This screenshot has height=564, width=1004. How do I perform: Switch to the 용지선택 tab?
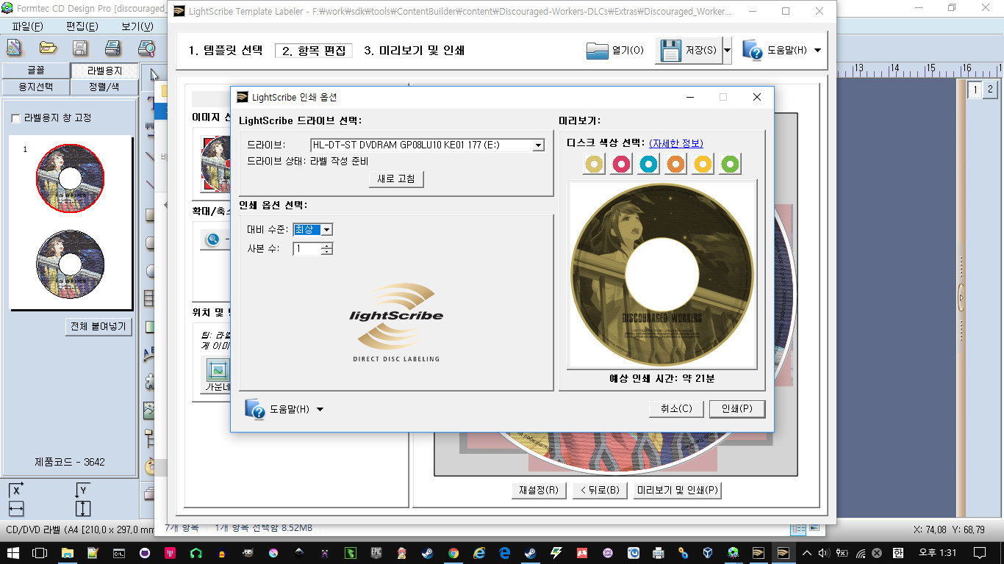36,87
